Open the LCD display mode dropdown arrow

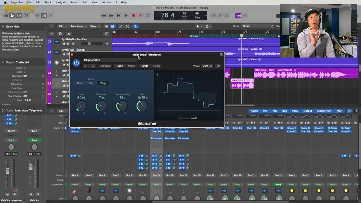(x=205, y=16)
